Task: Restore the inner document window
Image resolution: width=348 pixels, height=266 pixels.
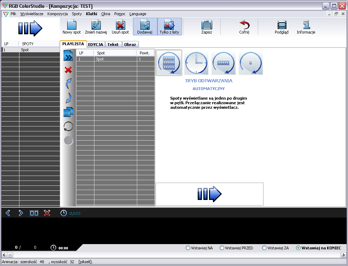Action: (x=336, y=14)
